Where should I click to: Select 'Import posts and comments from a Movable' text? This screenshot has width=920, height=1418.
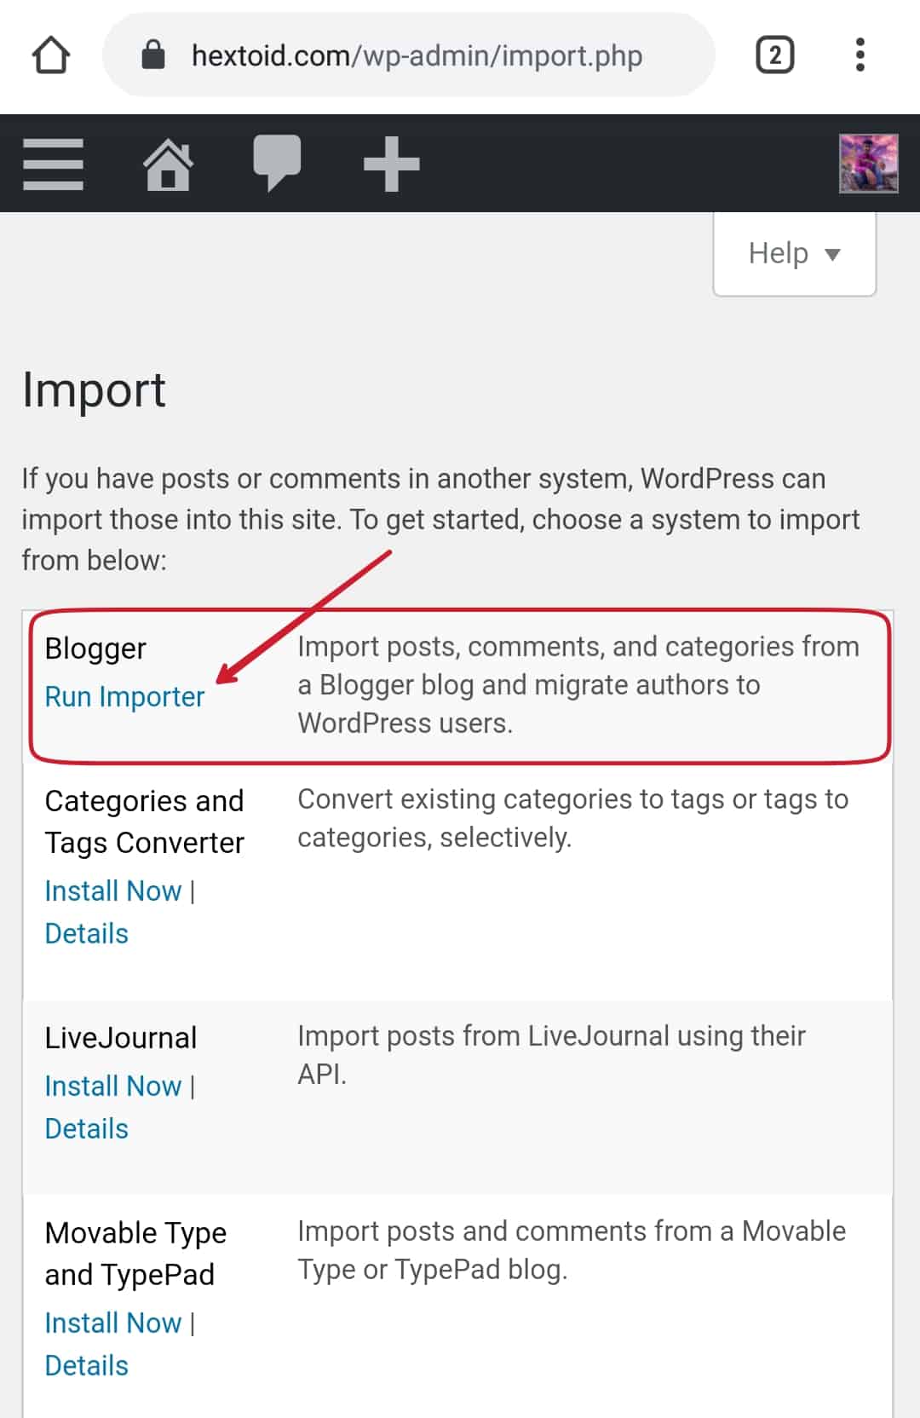(x=572, y=1250)
